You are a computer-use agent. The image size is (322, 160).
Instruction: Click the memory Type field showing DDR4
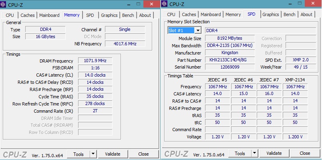(x=45, y=29)
